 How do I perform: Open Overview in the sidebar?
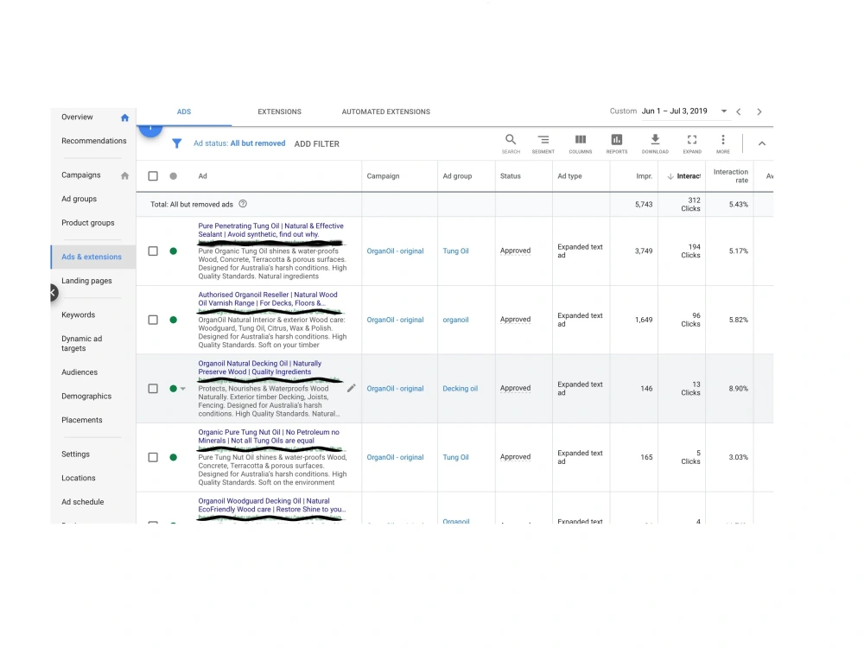pyautogui.click(x=77, y=118)
